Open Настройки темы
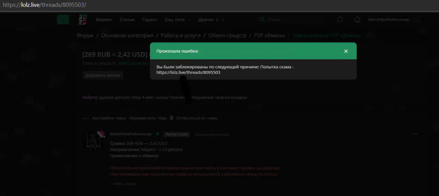This screenshot has width=439, height=196. pos(109,118)
